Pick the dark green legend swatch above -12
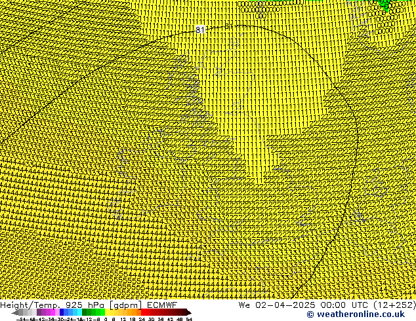 [85, 312]
